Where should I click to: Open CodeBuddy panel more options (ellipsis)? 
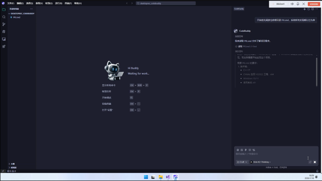(x=317, y=9)
